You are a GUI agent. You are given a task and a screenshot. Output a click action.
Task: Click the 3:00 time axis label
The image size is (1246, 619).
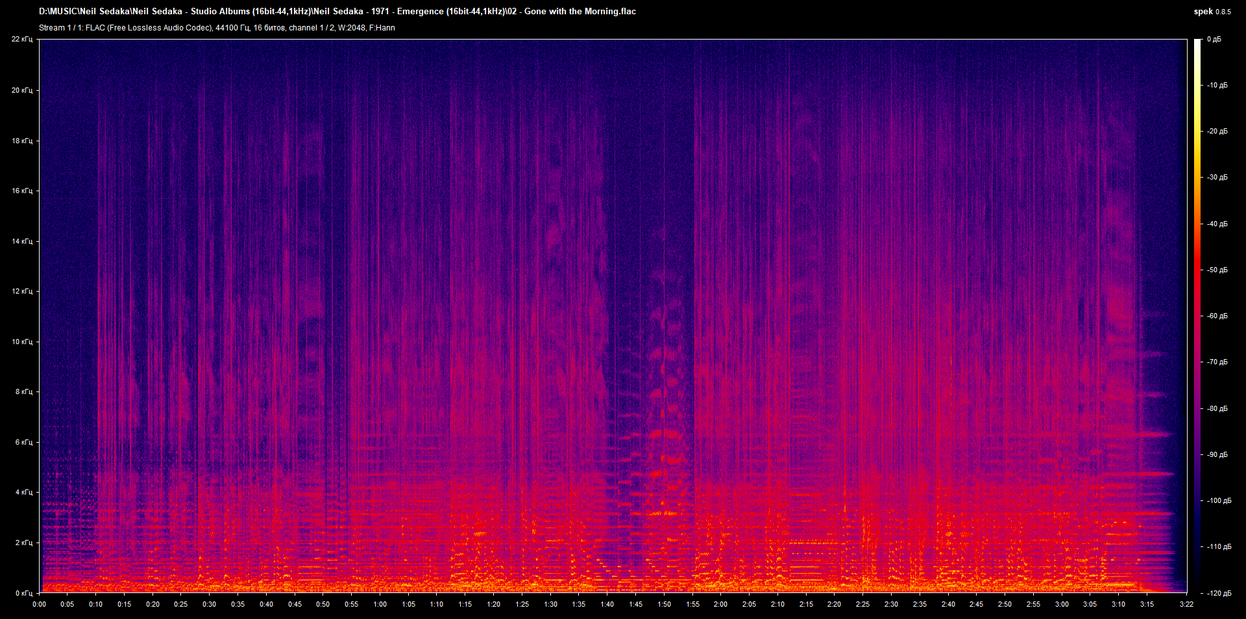coord(1062,605)
